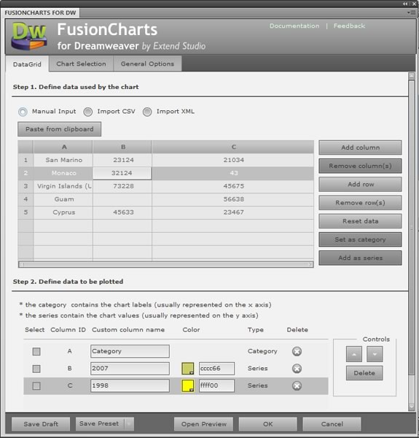Open color picker swatch for series B

187,369
